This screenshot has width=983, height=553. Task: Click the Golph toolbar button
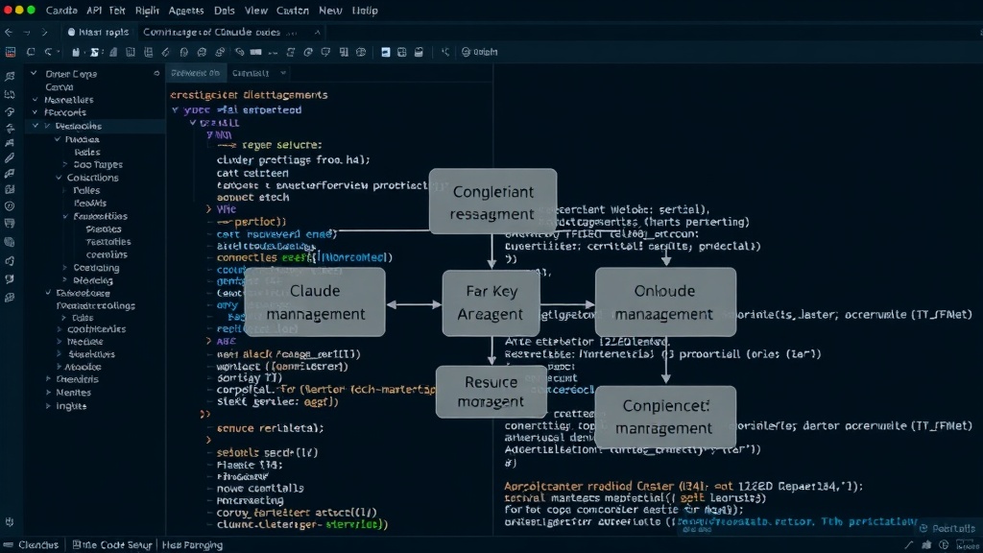click(480, 52)
